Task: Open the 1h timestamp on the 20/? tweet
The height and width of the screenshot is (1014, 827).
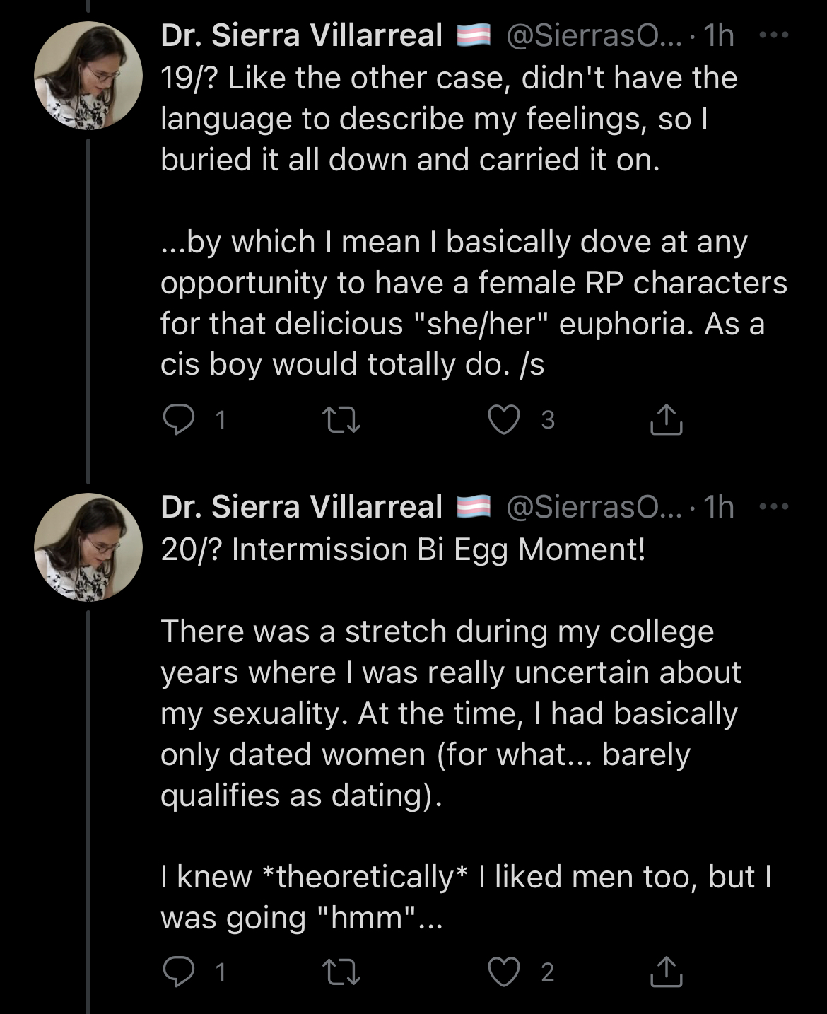Action: [x=719, y=507]
